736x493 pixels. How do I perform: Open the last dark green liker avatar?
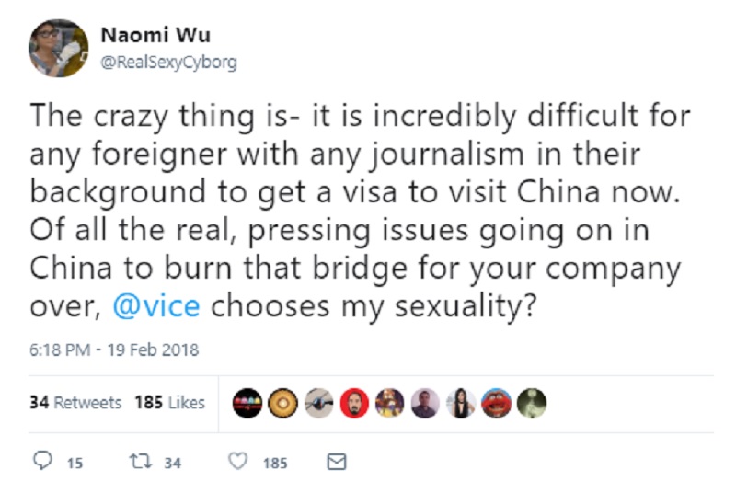pos(532,403)
